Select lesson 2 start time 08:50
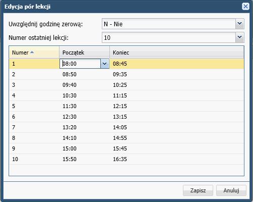The height and width of the screenshot is (202, 253). pos(70,74)
